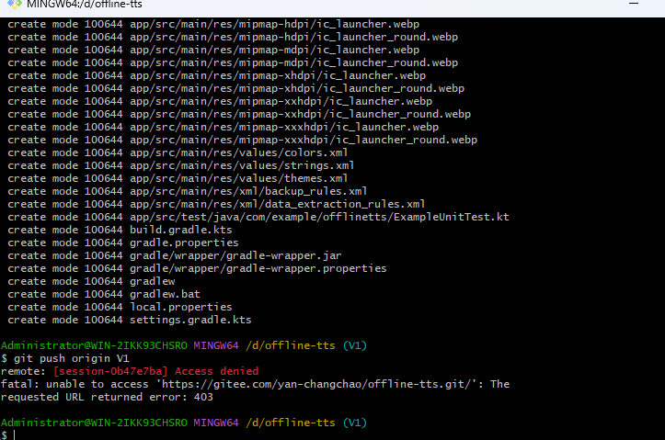Click the red [session-0b47e7ba] text

click(x=110, y=371)
